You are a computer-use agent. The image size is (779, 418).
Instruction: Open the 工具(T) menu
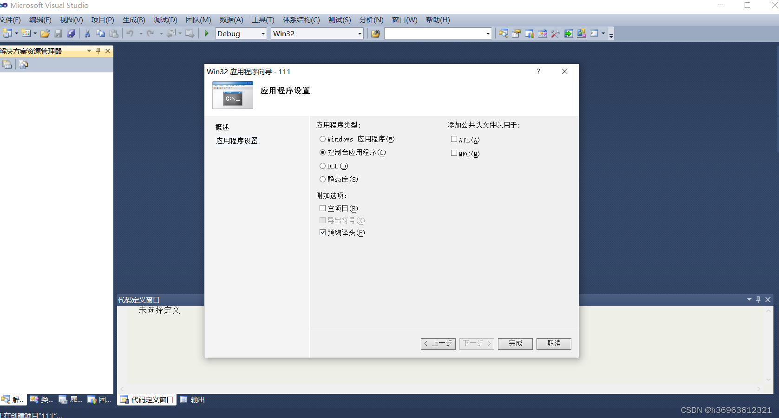click(x=263, y=20)
